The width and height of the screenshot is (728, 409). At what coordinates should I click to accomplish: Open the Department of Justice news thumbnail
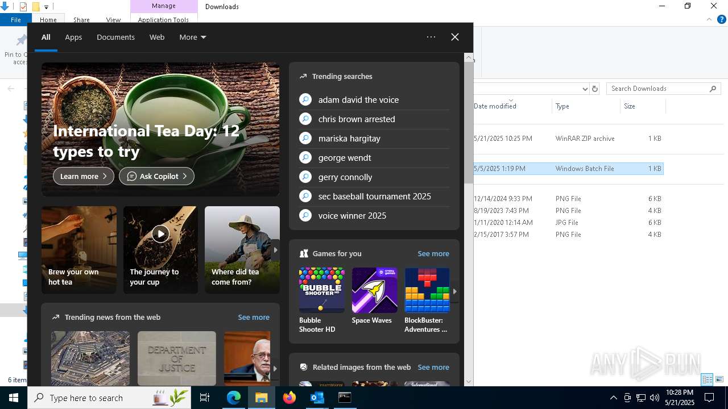pyautogui.click(x=177, y=358)
